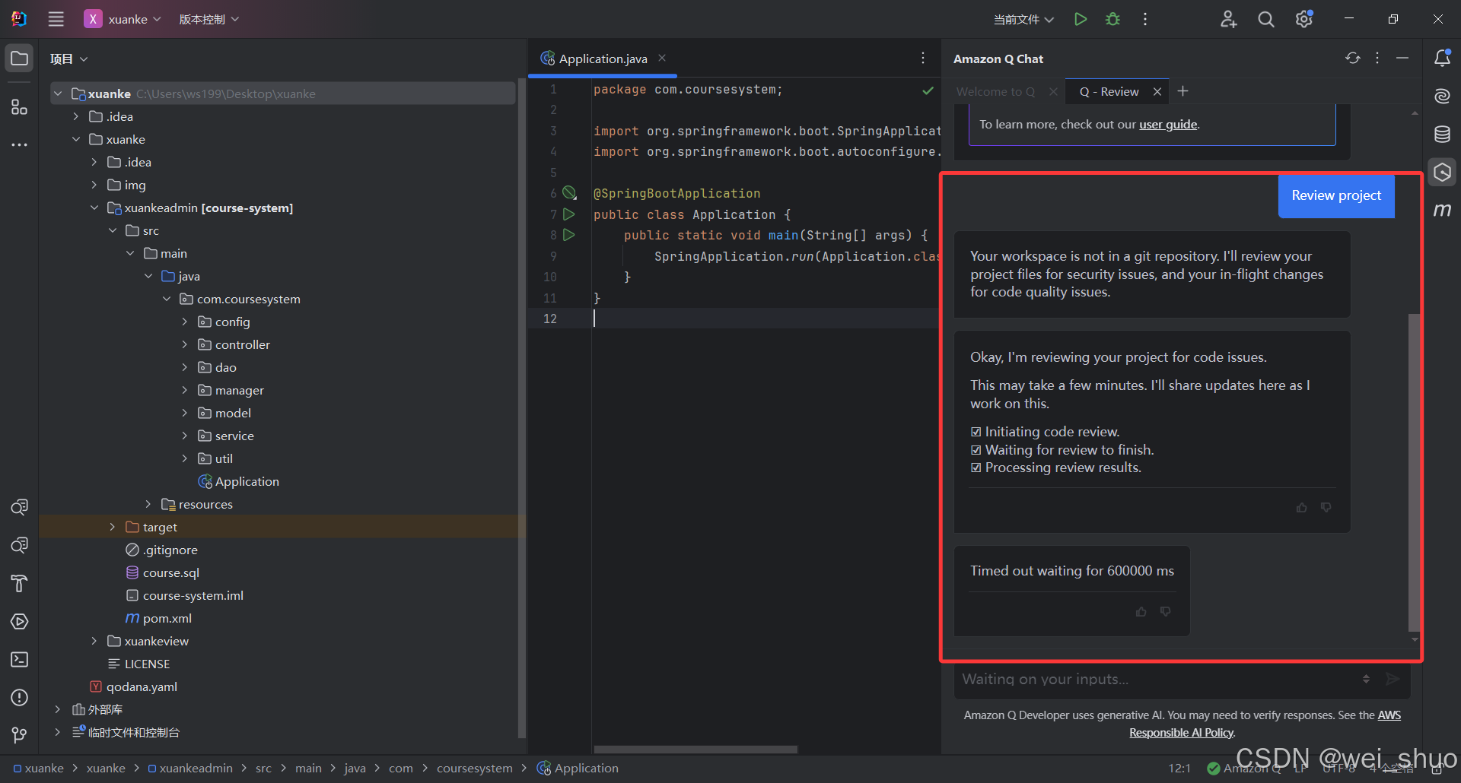This screenshot has height=783, width=1461.
Task: Open the Maven tool window
Action: click(x=1442, y=210)
